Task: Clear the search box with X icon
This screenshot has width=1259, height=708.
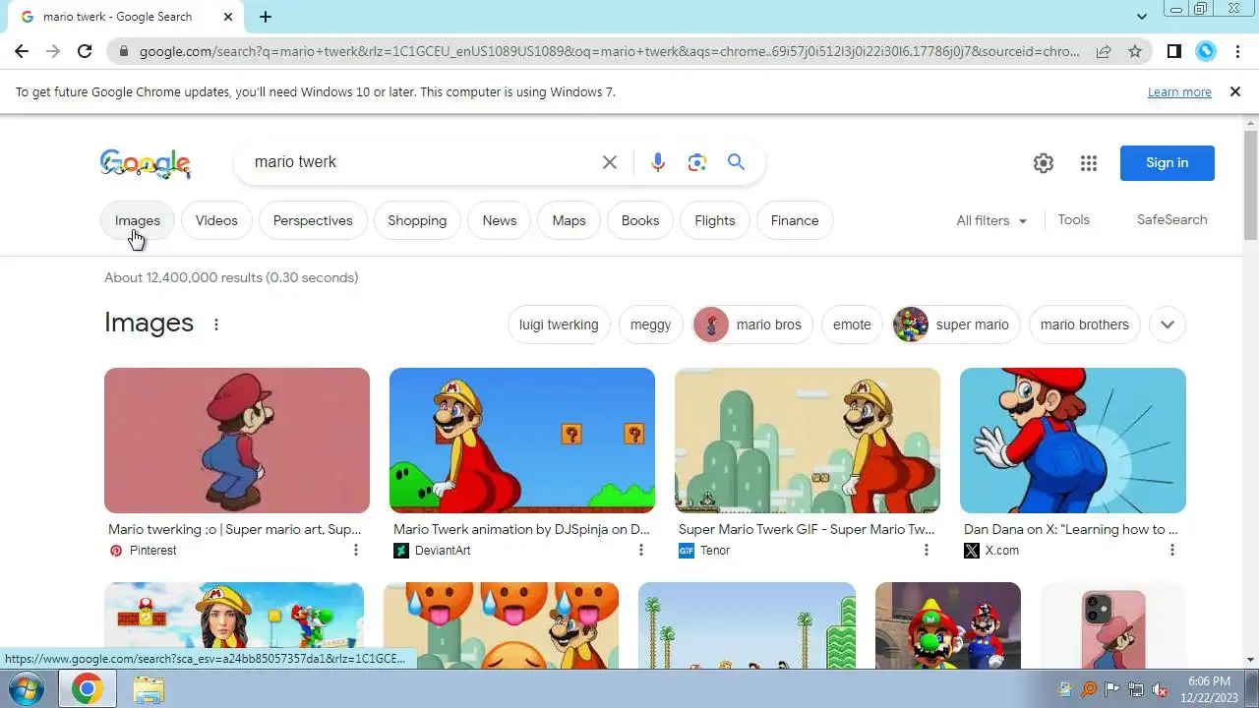Action: tap(610, 162)
